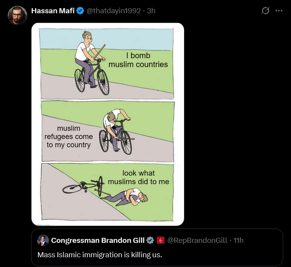Click the "muslim refugees come to my country" panel

tap(107, 131)
